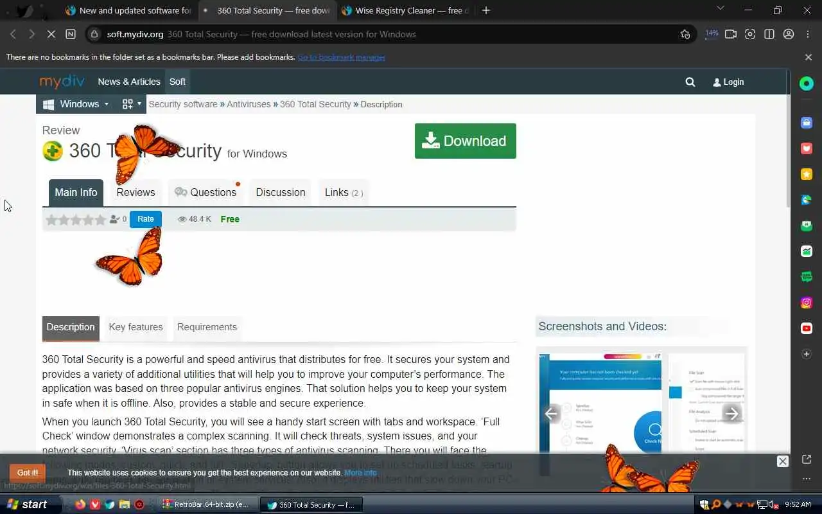The width and height of the screenshot is (822, 514).
Task: Go to Security software breadcrumb
Action: [183, 104]
